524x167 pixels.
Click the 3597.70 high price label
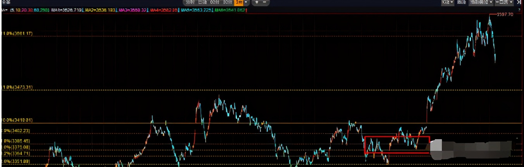505,14
